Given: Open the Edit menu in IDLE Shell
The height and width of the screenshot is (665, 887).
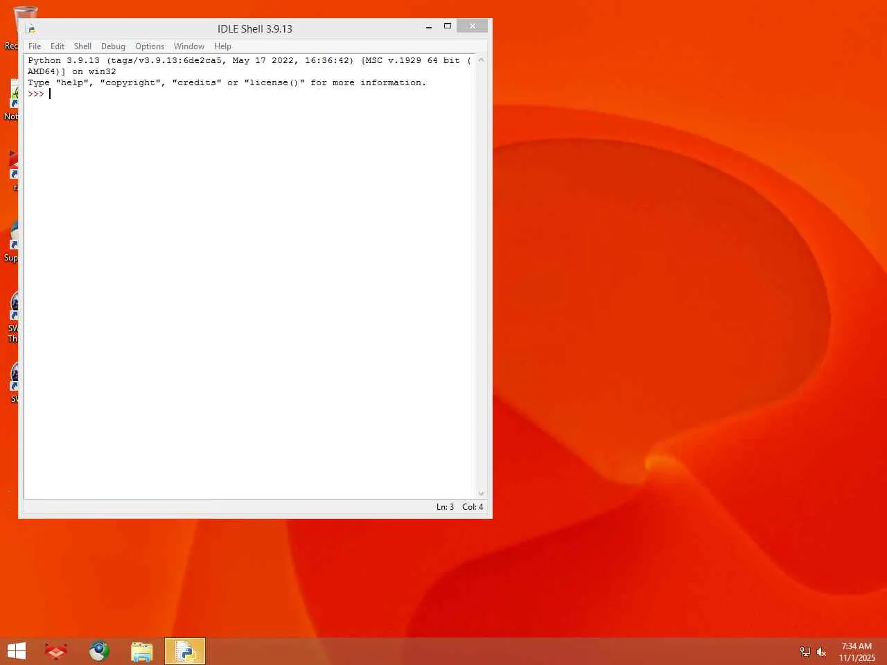Looking at the screenshot, I should [x=58, y=46].
